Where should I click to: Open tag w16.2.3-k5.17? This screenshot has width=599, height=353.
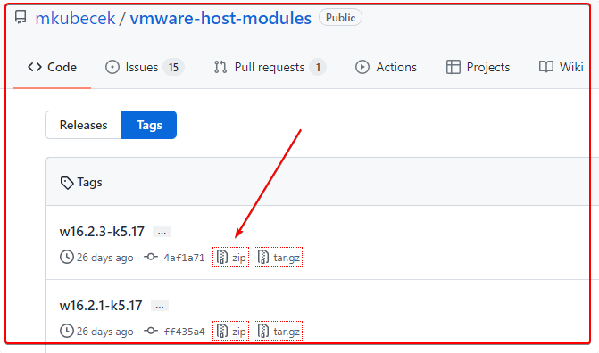tap(102, 231)
